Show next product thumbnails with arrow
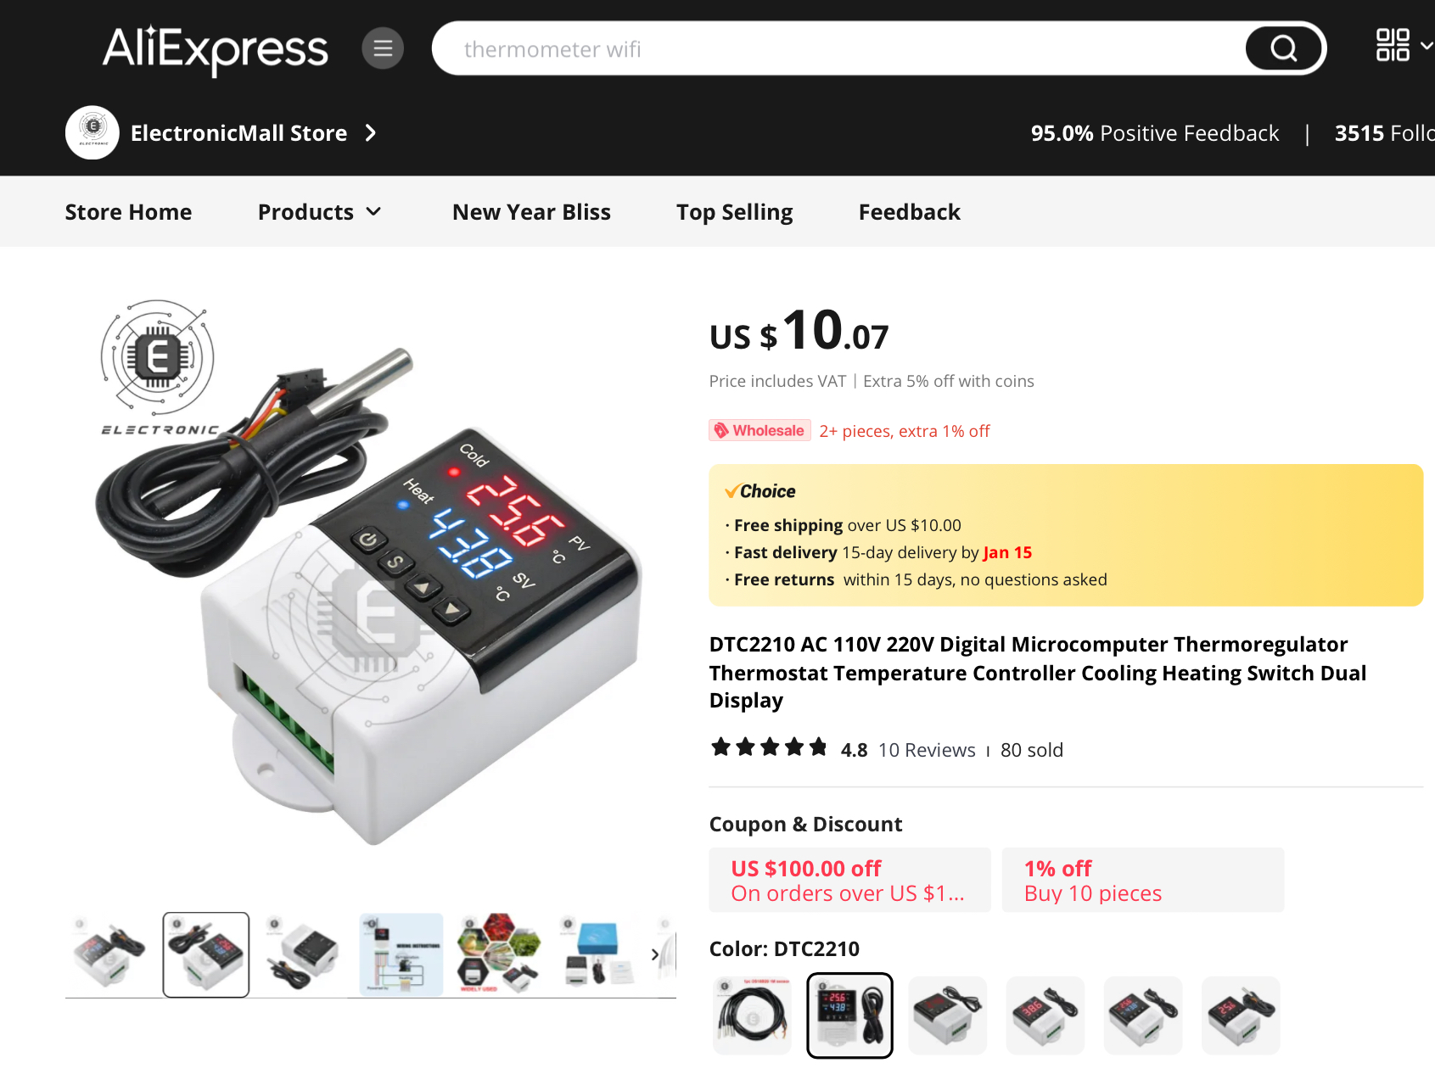 [654, 954]
